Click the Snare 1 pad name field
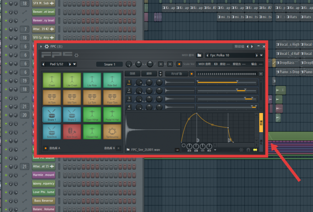Image resolution: width=313 pixels, height=212 pixels. [x=110, y=64]
